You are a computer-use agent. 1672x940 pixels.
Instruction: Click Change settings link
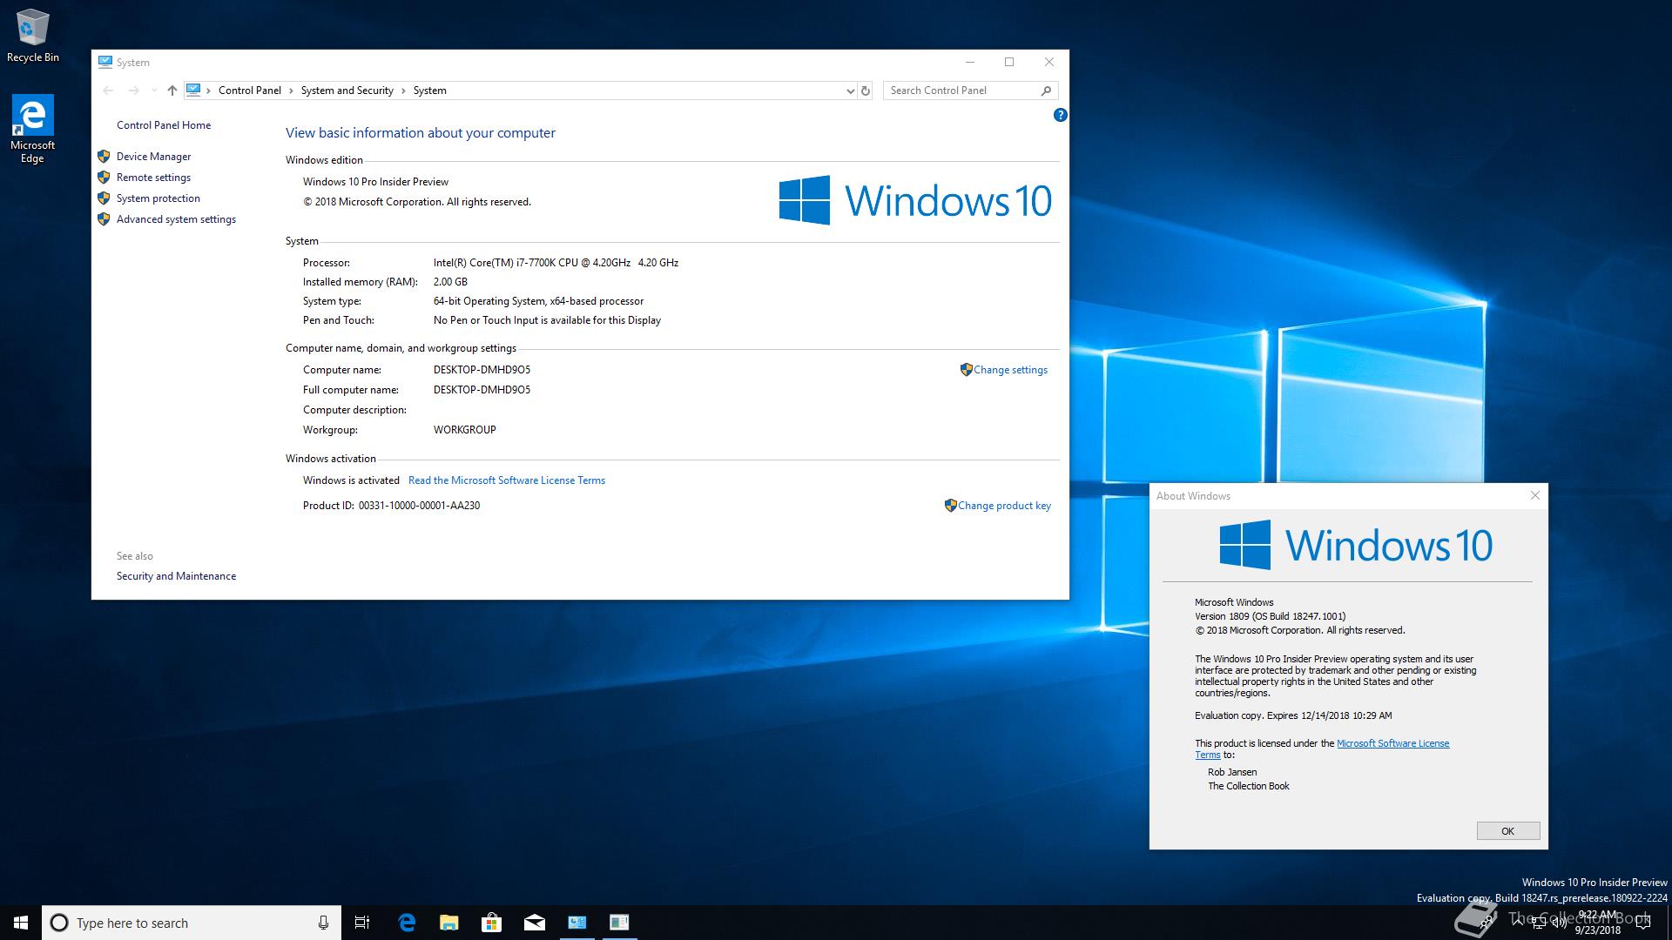click(x=1010, y=370)
